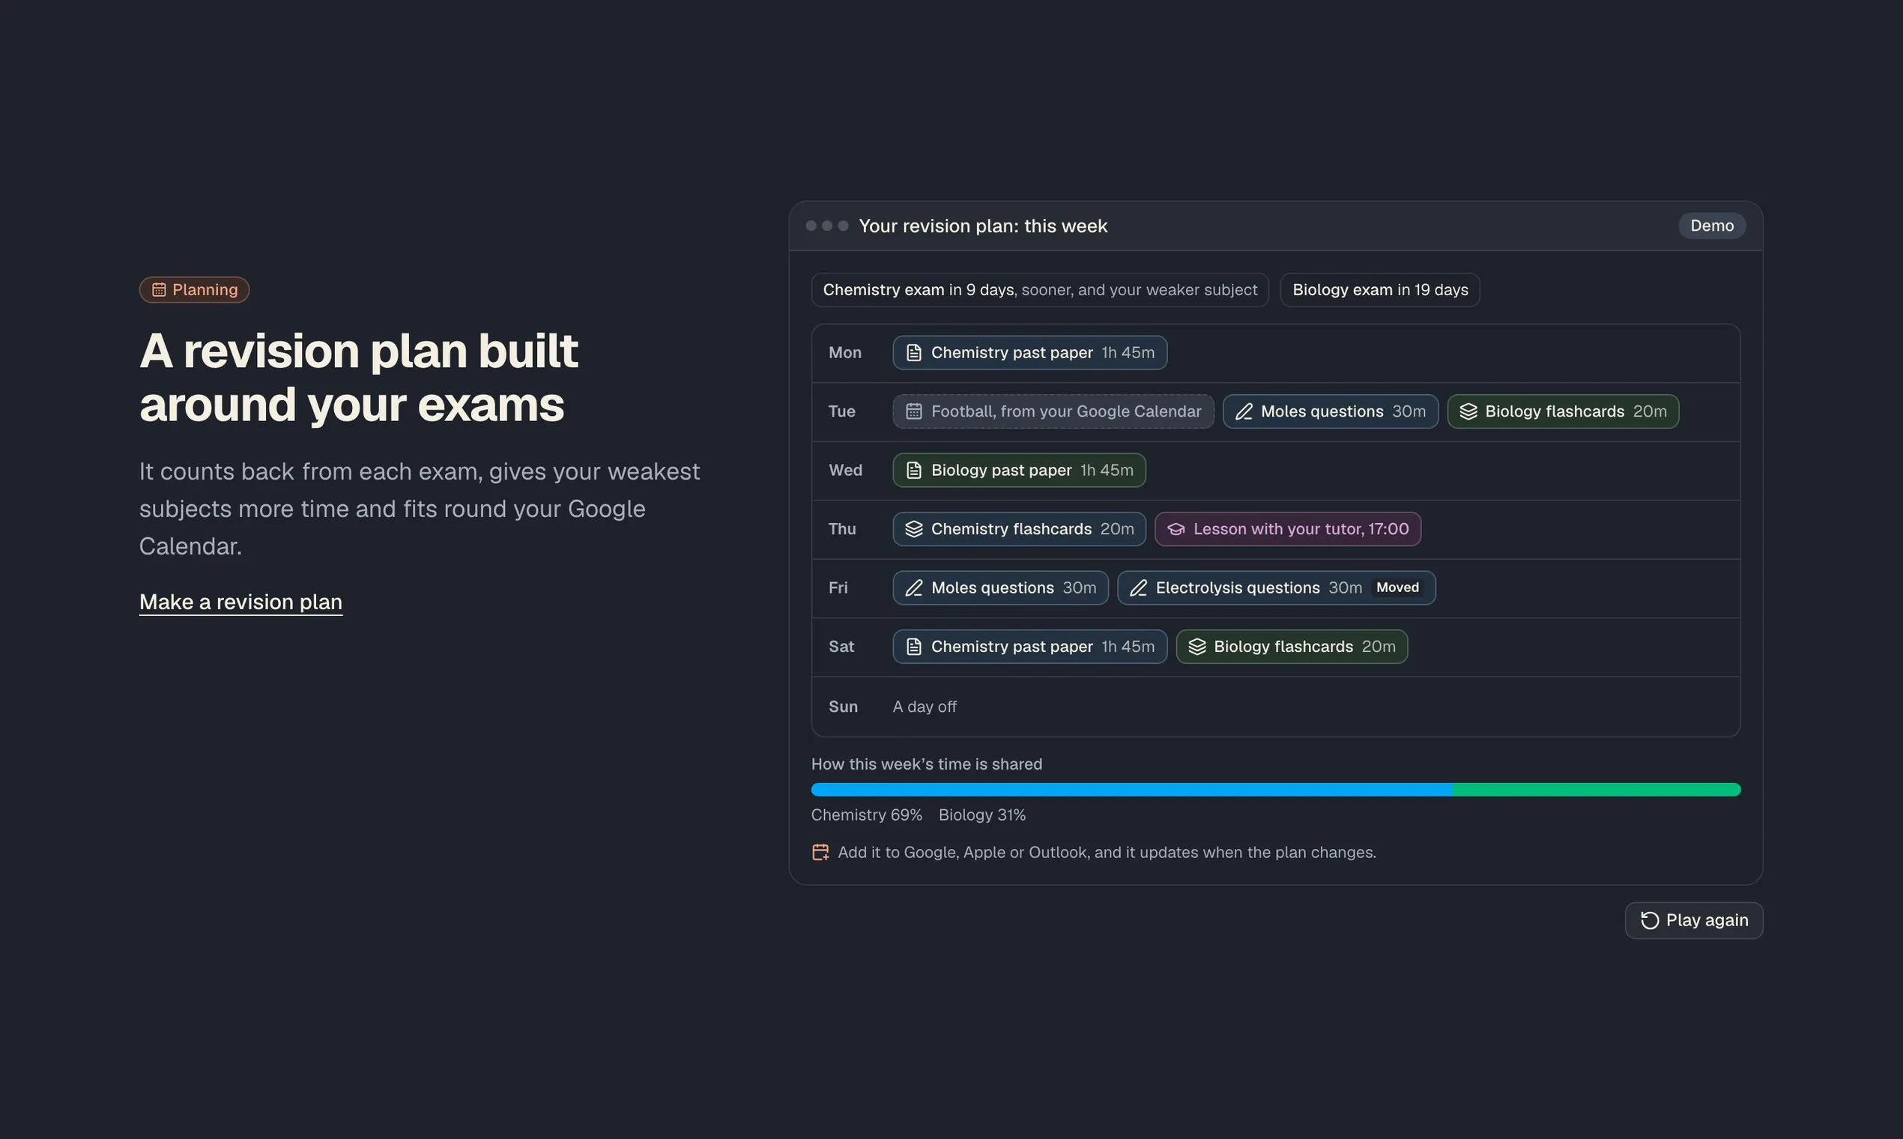This screenshot has width=1903, height=1139.
Task: Select the Biology exam in 19 days chip
Action: pos(1380,289)
